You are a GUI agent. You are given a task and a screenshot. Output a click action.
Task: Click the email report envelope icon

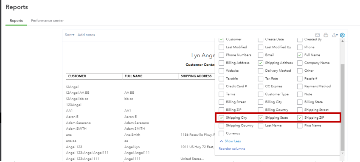point(318,35)
